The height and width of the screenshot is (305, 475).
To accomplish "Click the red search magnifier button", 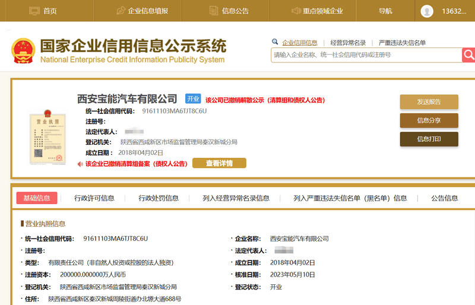I will (469, 55).
